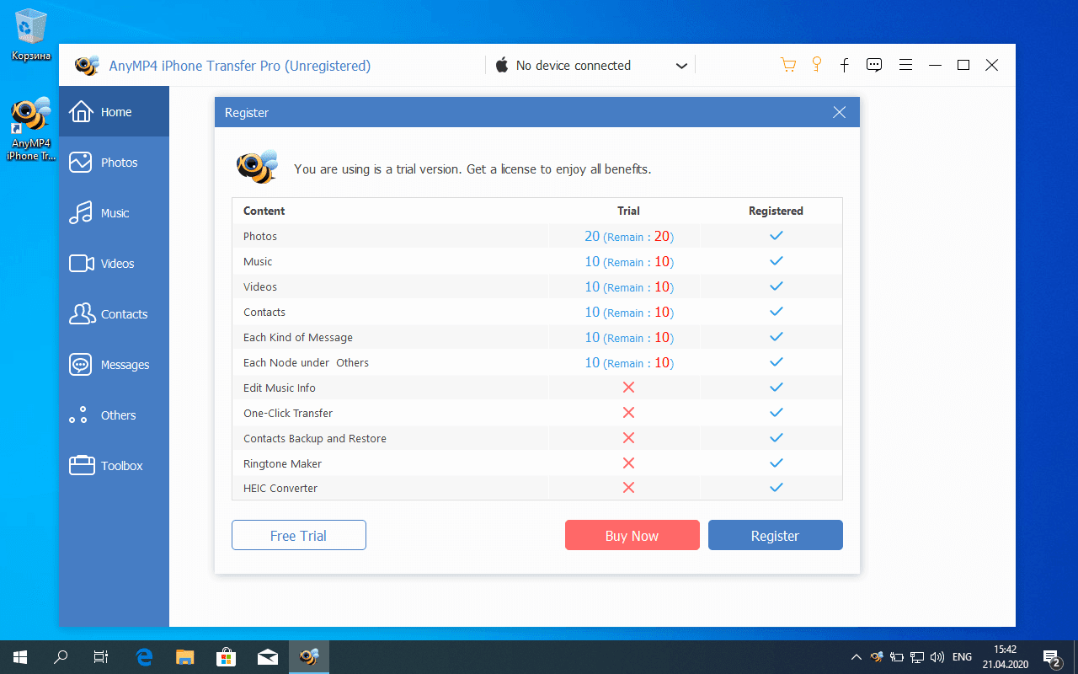
Task: Click the 'Each Node under Others' row label
Action: click(306, 362)
